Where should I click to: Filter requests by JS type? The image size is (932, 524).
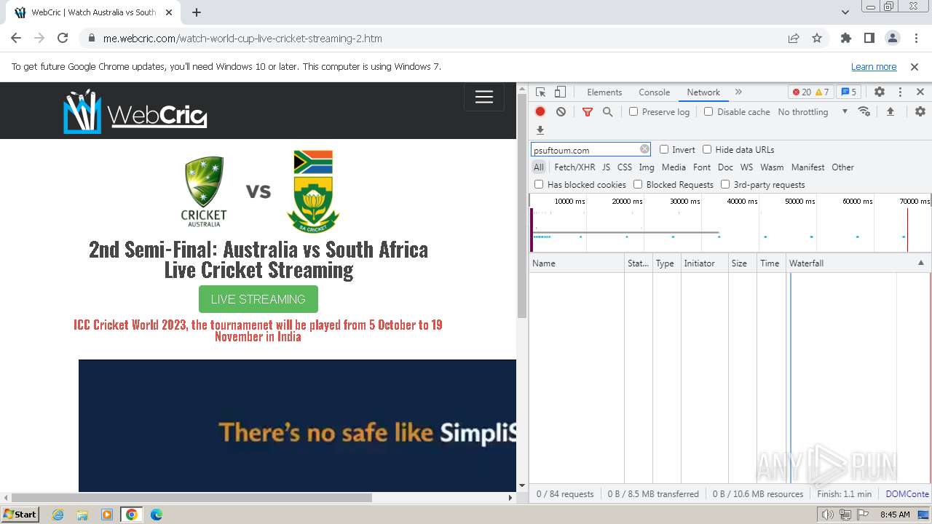[x=606, y=167]
